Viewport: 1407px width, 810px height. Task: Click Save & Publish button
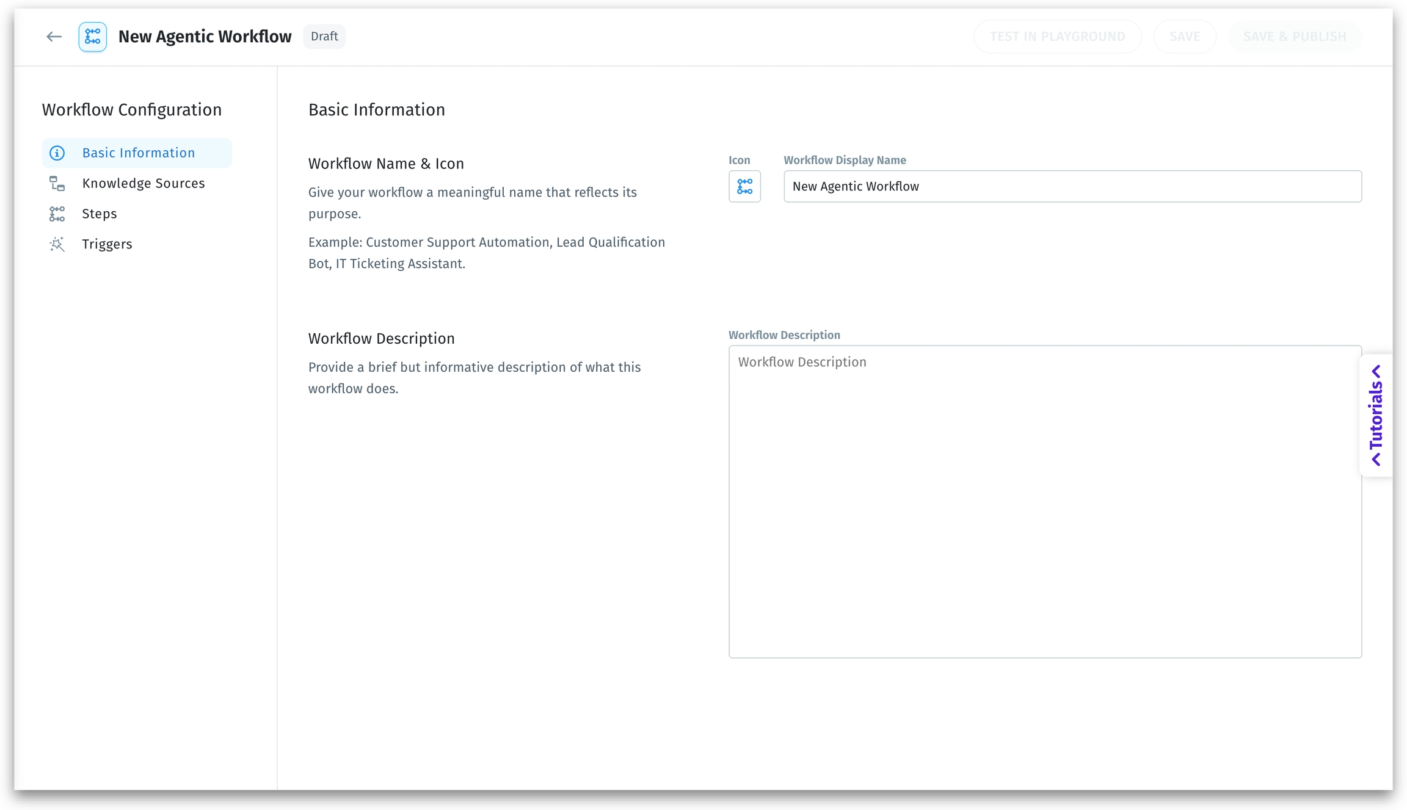pyautogui.click(x=1295, y=37)
